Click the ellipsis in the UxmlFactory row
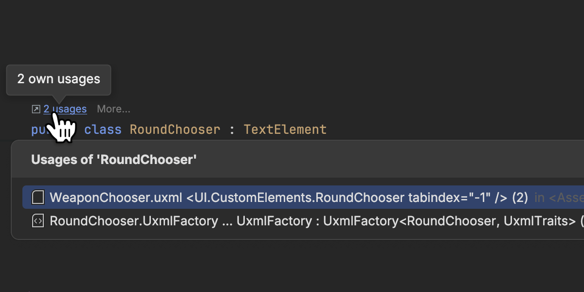The width and height of the screenshot is (584, 292). pyautogui.click(x=227, y=221)
